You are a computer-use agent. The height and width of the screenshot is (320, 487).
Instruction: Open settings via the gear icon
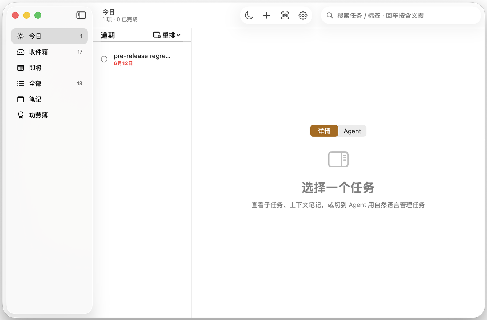[303, 15]
